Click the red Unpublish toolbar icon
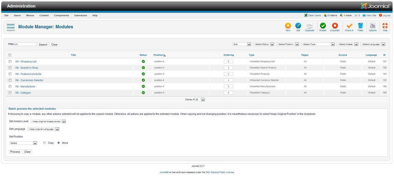 click(335, 26)
